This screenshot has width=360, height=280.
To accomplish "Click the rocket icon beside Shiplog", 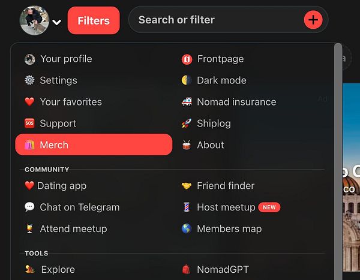I will click(187, 124).
